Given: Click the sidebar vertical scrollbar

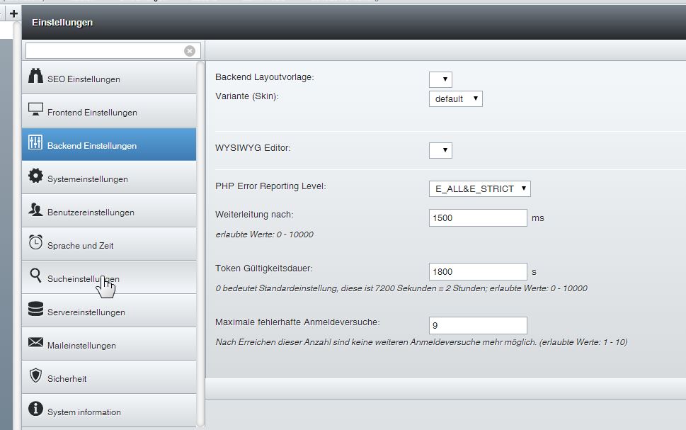Looking at the screenshot, I should tap(200, 244).
